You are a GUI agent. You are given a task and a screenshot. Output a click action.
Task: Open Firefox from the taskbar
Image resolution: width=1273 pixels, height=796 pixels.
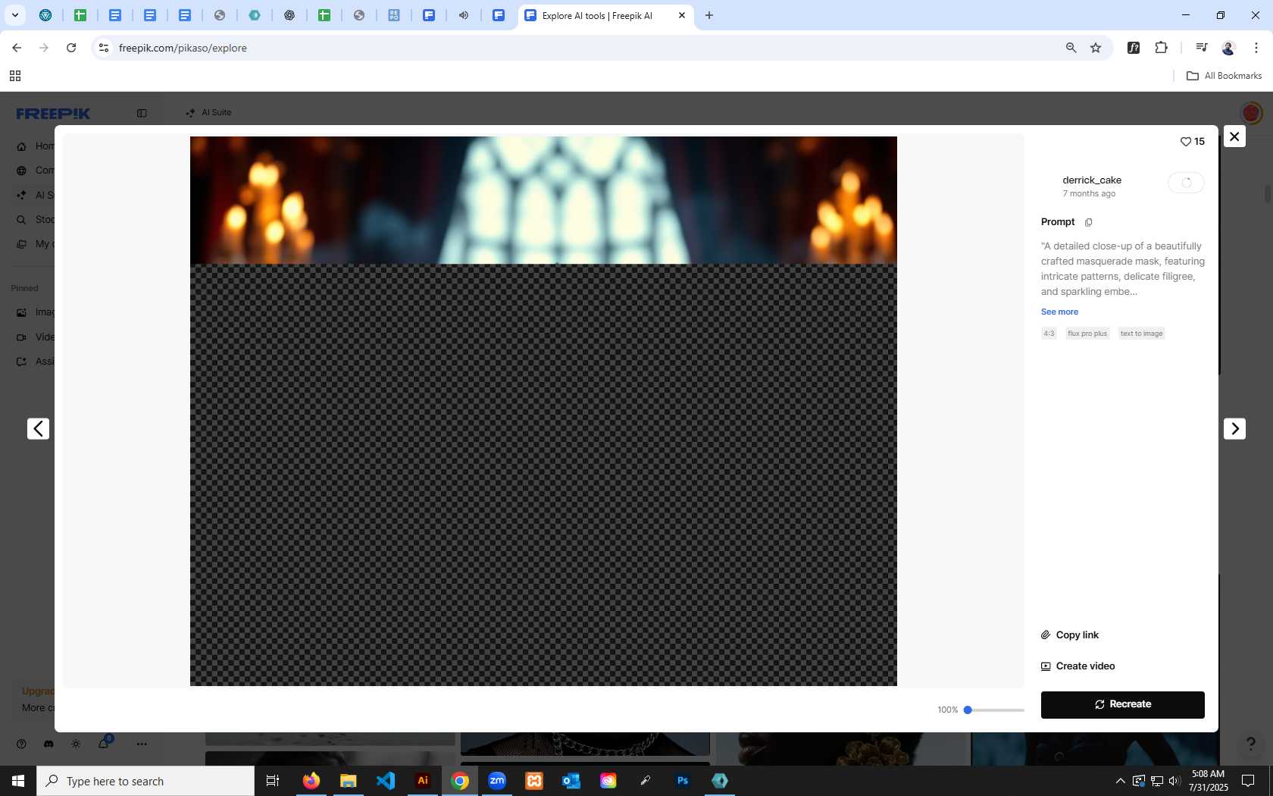pyautogui.click(x=311, y=781)
